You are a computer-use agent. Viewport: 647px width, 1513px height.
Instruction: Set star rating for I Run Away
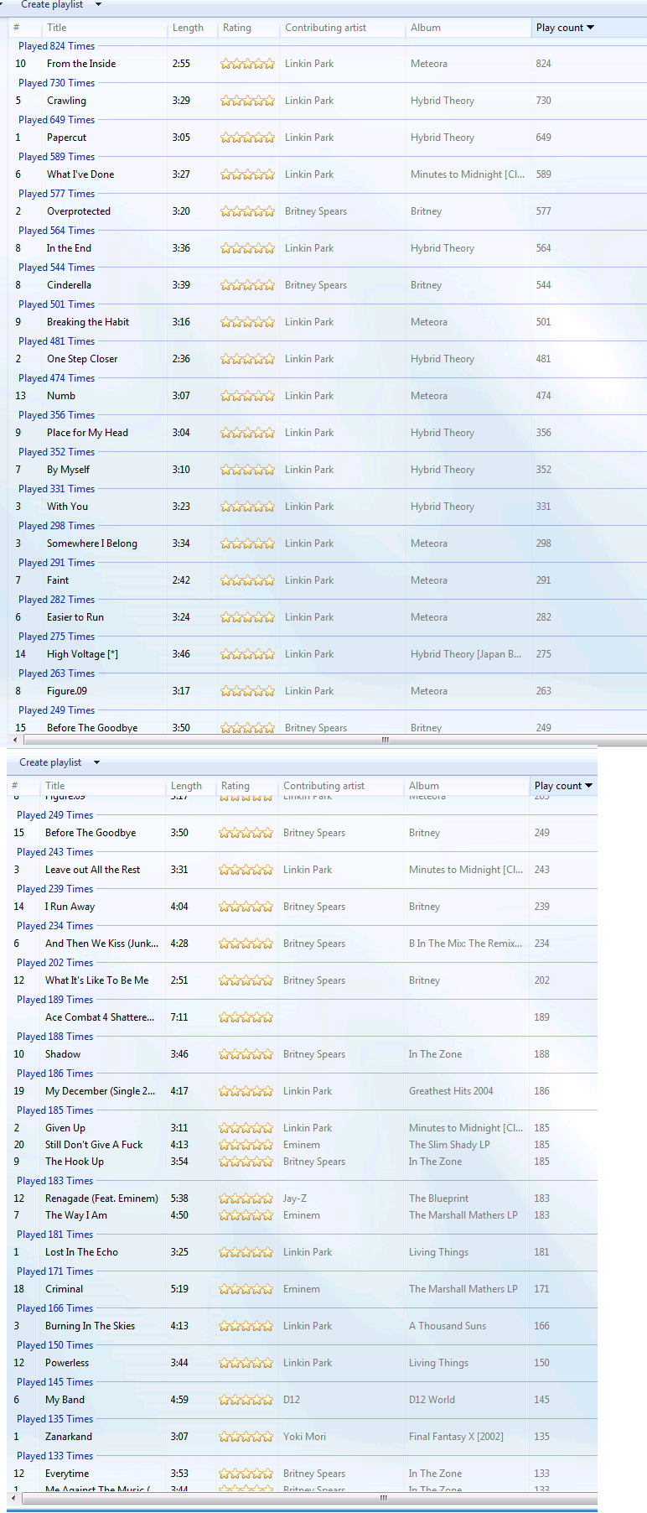(x=246, y=907)
